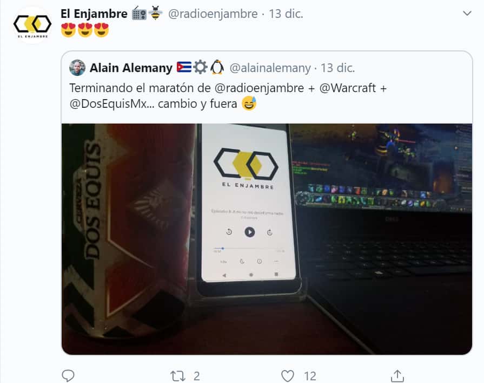Image resolution: width=484 pixels, height=383 pixels.
Task: Open El Enjambre profile avatar
Action: pyautogui.click(x=32, y=25)
